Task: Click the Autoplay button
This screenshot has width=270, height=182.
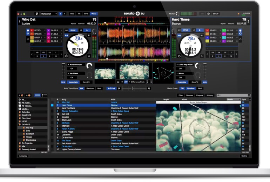Action: pos(23,156)
